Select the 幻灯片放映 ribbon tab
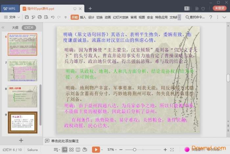230x154 pixels. (x=121, y=17)
